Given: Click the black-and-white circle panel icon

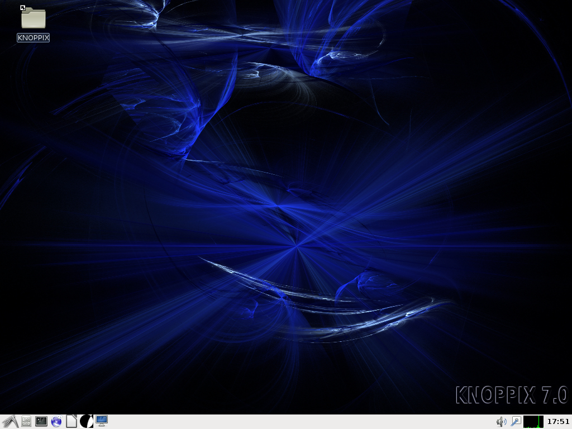Looking at the screenshot, I should (87, 422).
